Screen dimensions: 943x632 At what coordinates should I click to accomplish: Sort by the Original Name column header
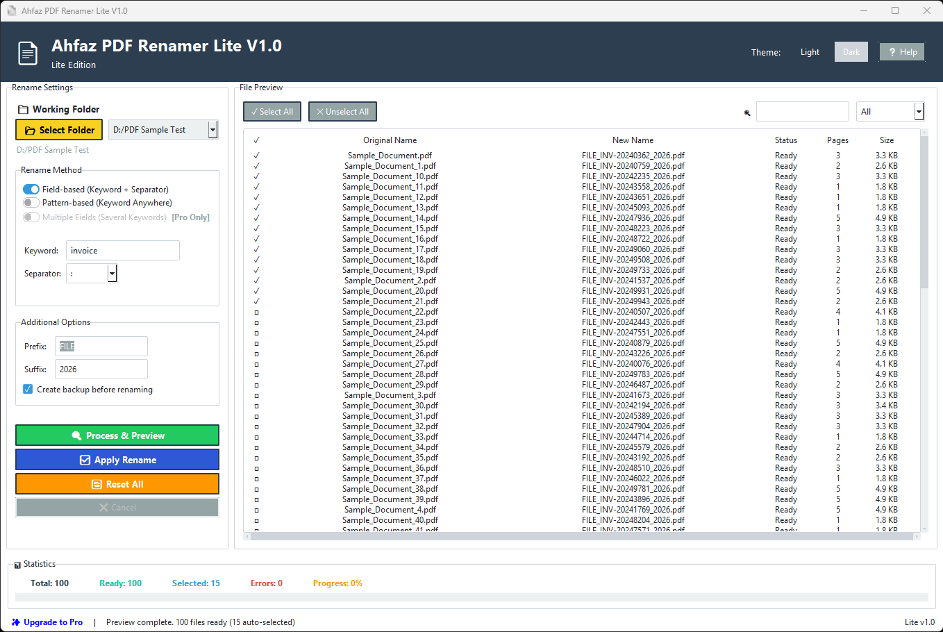(x=390, y=140)
